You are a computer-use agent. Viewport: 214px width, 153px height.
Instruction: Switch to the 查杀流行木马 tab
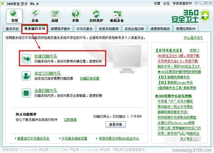35,29
